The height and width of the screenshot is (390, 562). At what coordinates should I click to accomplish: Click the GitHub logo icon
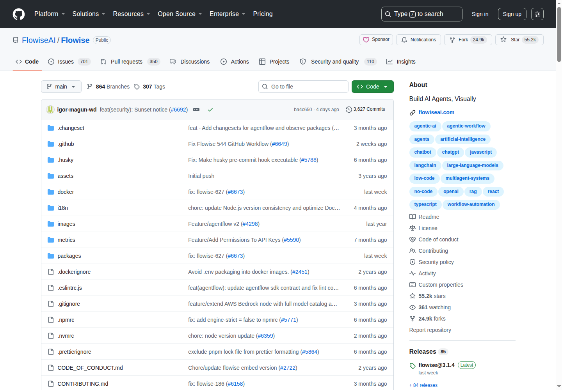tap(19, 14)
